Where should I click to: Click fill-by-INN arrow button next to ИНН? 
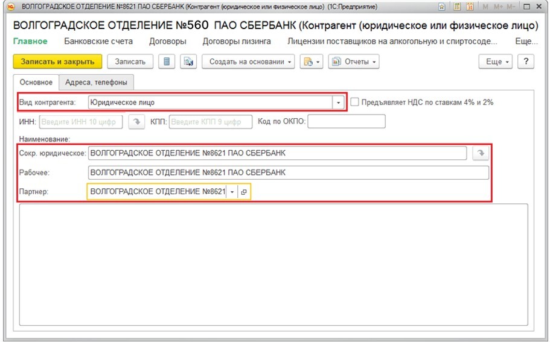pos(136,122)
